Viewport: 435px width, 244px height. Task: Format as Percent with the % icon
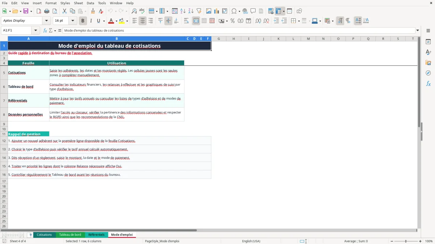pyautogui.click(x=233, y=21)
